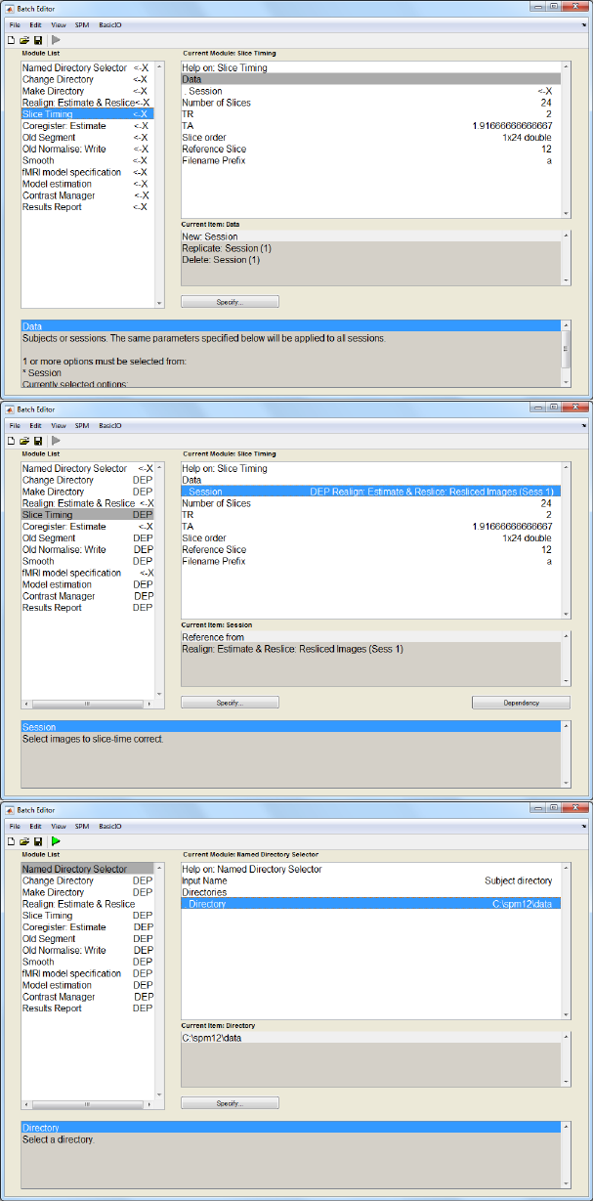Click Save batch icon in bottom Named Directory Selector window

point(37,841)
